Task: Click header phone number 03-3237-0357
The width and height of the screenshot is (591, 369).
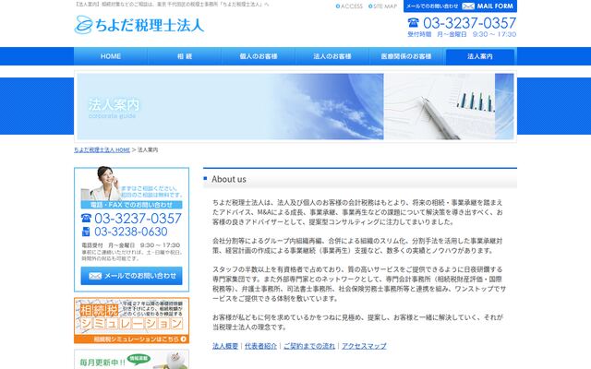Action: 469,23
